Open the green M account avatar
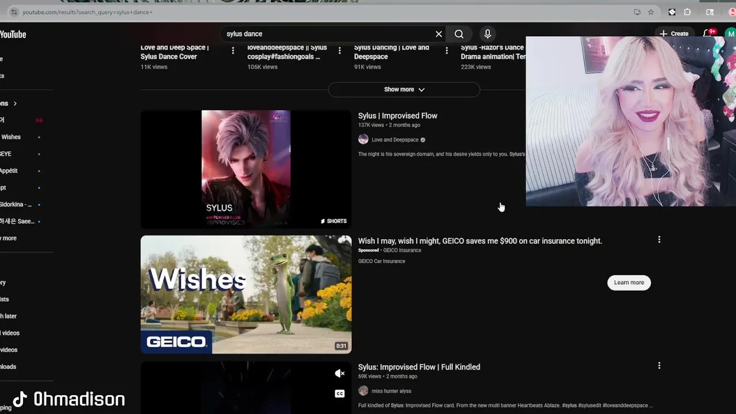Viewport: 736px width, 414px height. tap(731, 34)
